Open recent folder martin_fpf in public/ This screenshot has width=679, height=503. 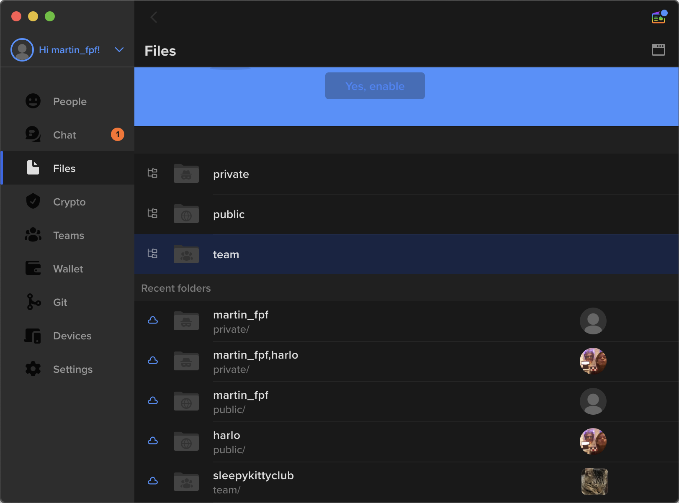[406, 402]
